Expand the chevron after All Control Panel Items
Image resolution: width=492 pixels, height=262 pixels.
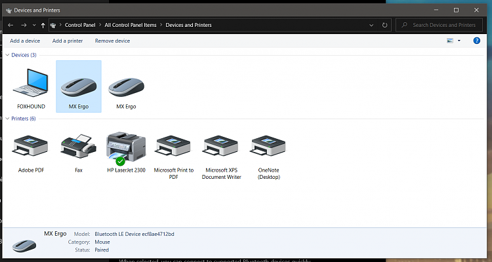pyautogui.click(x=161, y=25)
